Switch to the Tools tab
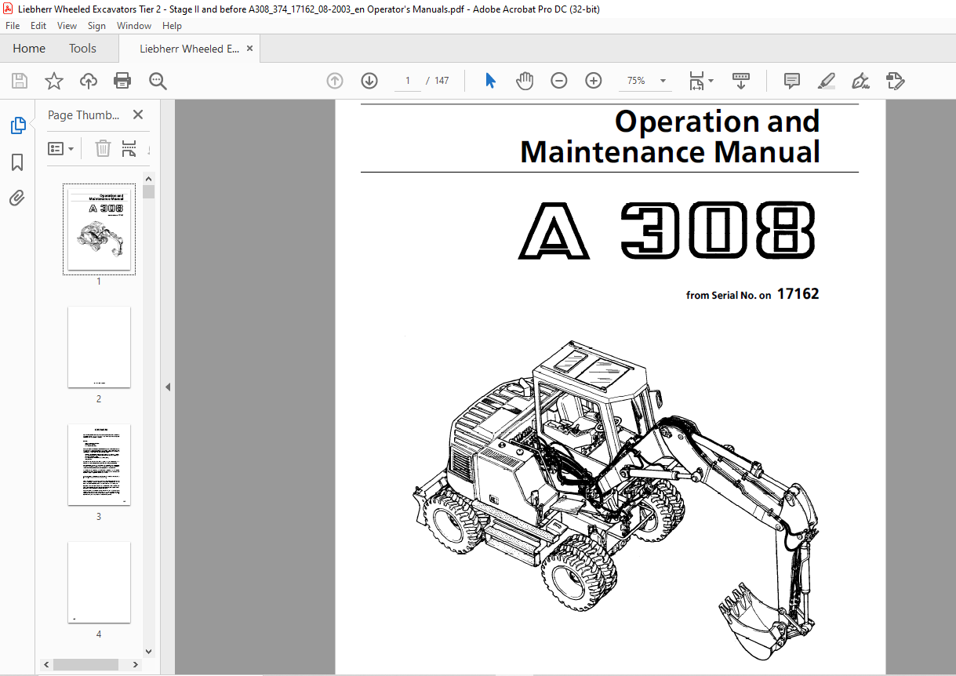 82,49
